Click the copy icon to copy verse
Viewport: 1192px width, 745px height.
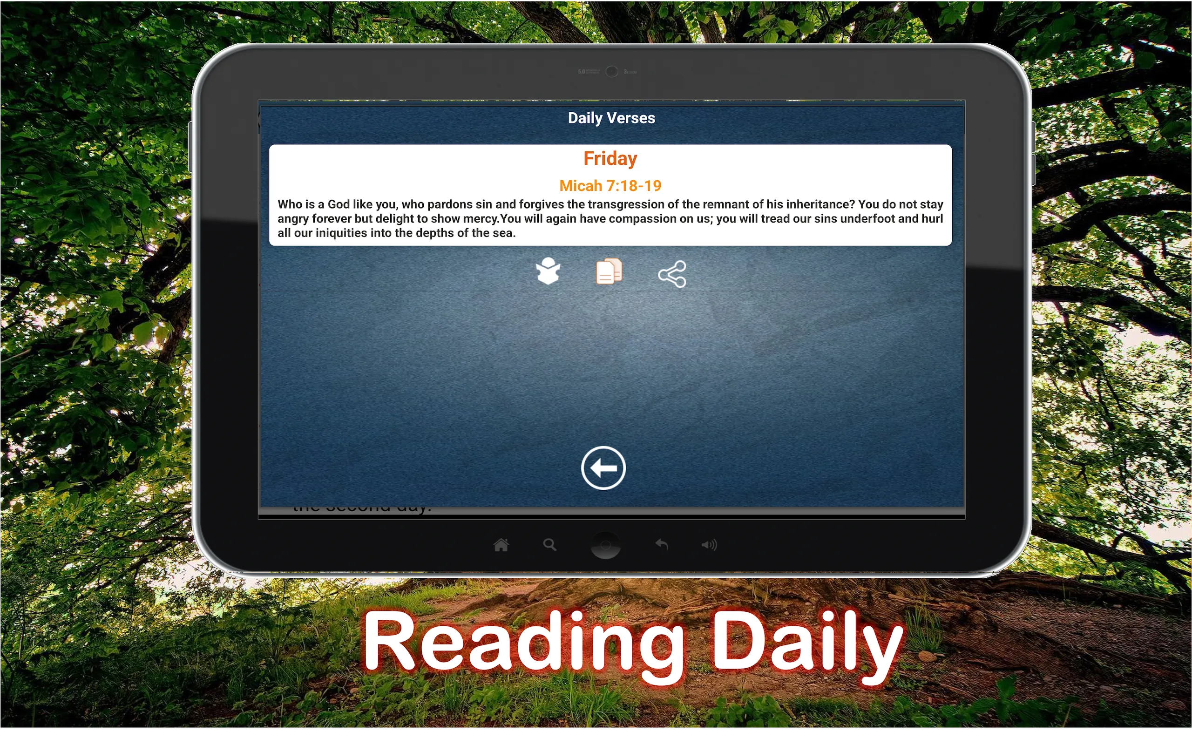pos(609,272)
